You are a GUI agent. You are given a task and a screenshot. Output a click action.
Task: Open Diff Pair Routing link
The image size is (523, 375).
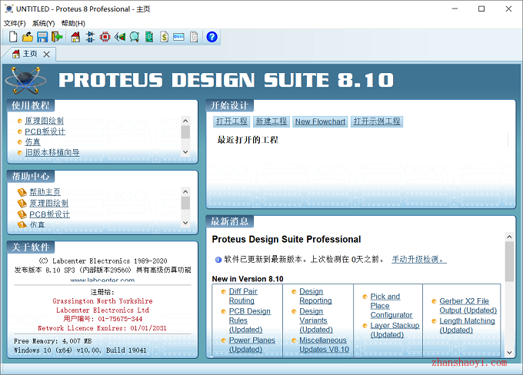pyautogui.click(x=243, y=296)
